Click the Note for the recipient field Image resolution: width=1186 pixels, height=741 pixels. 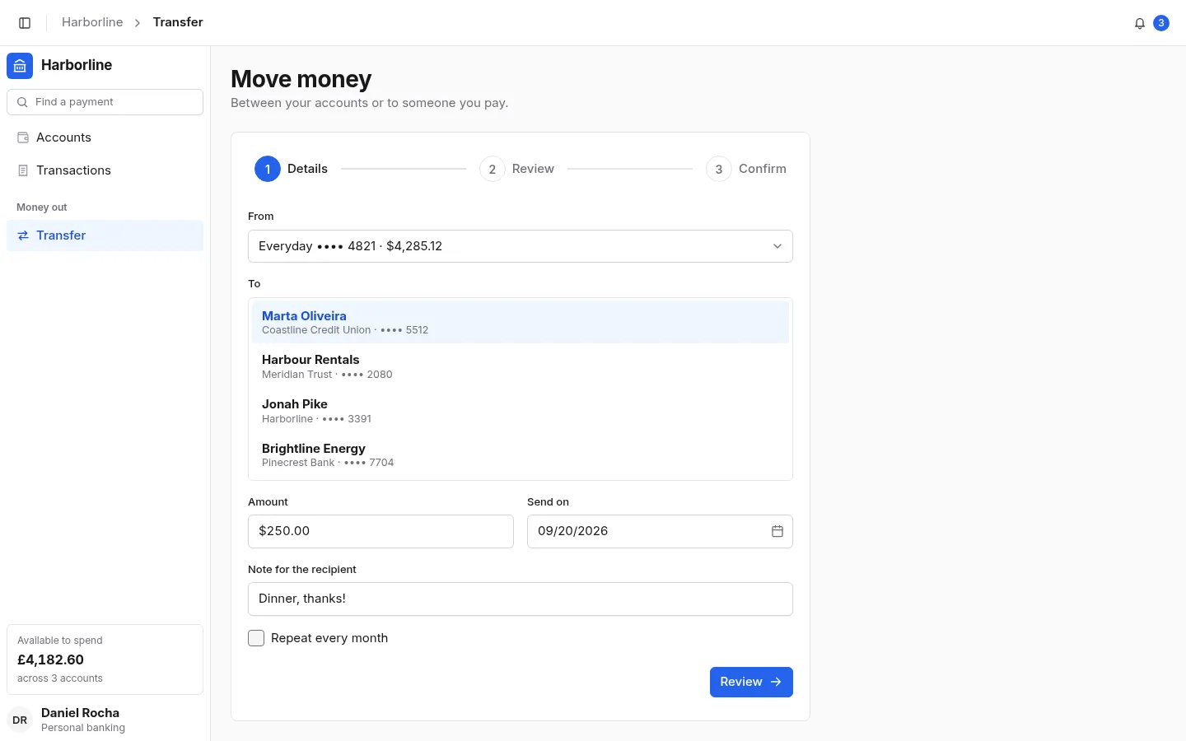click(521, 599)
